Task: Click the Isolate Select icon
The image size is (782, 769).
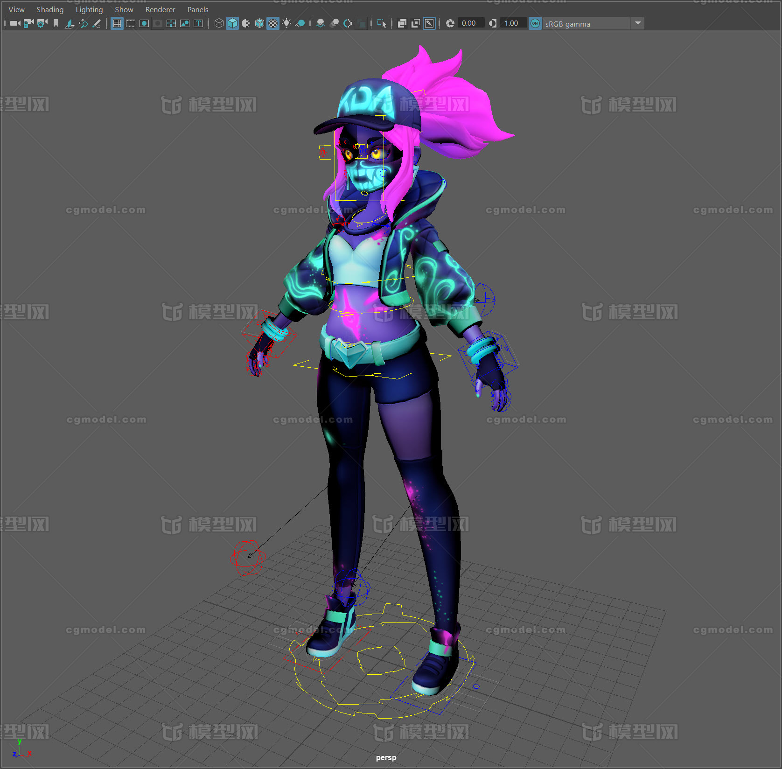Action: pyautogui.click(x=382, y=23)
